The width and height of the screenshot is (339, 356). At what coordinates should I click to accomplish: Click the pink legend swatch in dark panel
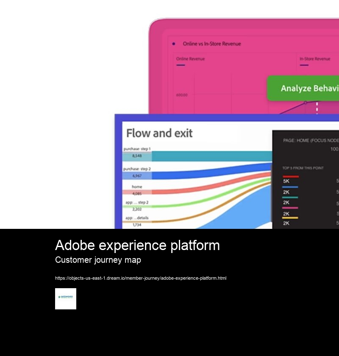[x=290, y=208]
